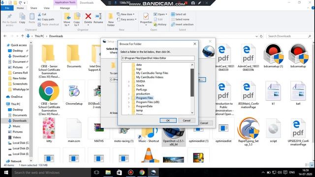Screen dimensions: 315x177
Task: Click Cancel in Browse For Folder
Action: (x=187, y=120)
